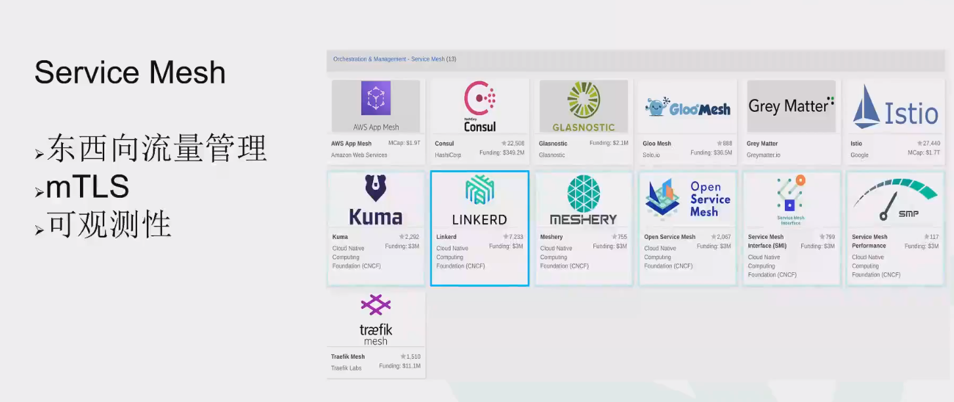Click the "mTLS" bullet

[x=87, y=187]
